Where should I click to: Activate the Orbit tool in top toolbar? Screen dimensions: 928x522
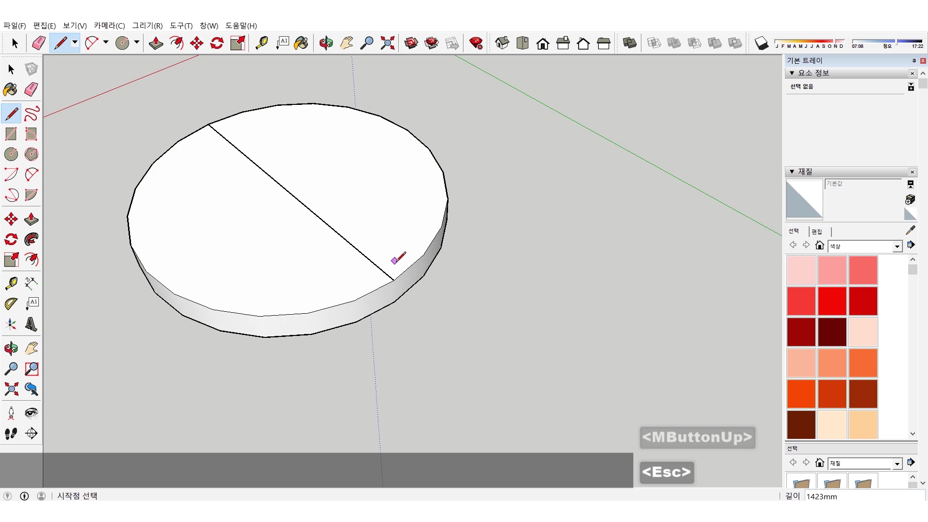pyautogui.click(x=326, y=43)
